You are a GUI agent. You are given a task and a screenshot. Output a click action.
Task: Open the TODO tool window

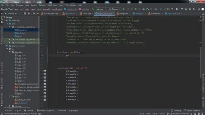[8, 111]
